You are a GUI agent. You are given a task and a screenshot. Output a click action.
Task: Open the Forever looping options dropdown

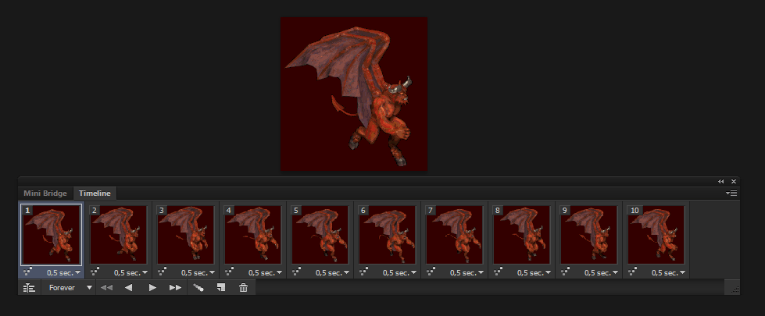tap(69, 288)
